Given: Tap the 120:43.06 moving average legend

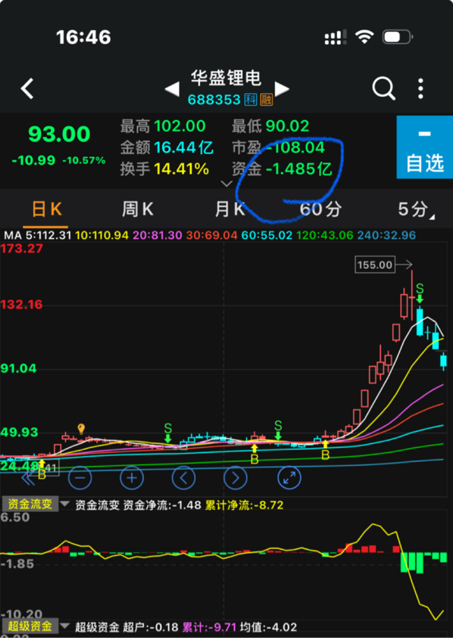Looking at the screenshot, I should tap(325, 235).
